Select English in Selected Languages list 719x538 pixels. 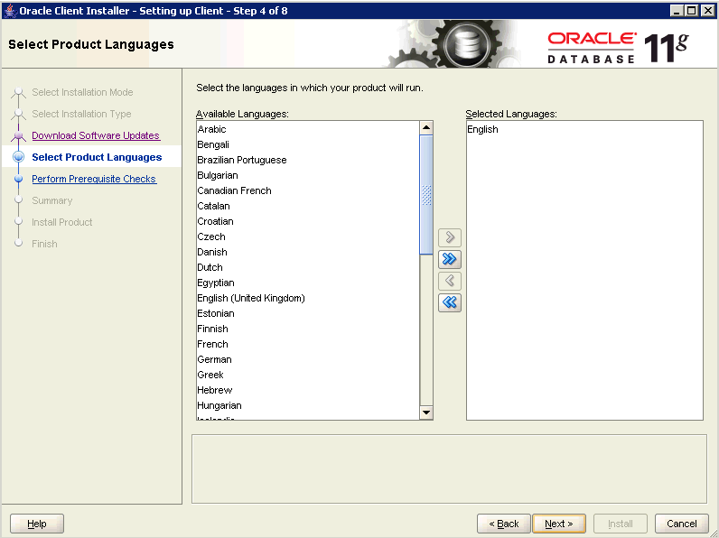[x=482, y=129]
